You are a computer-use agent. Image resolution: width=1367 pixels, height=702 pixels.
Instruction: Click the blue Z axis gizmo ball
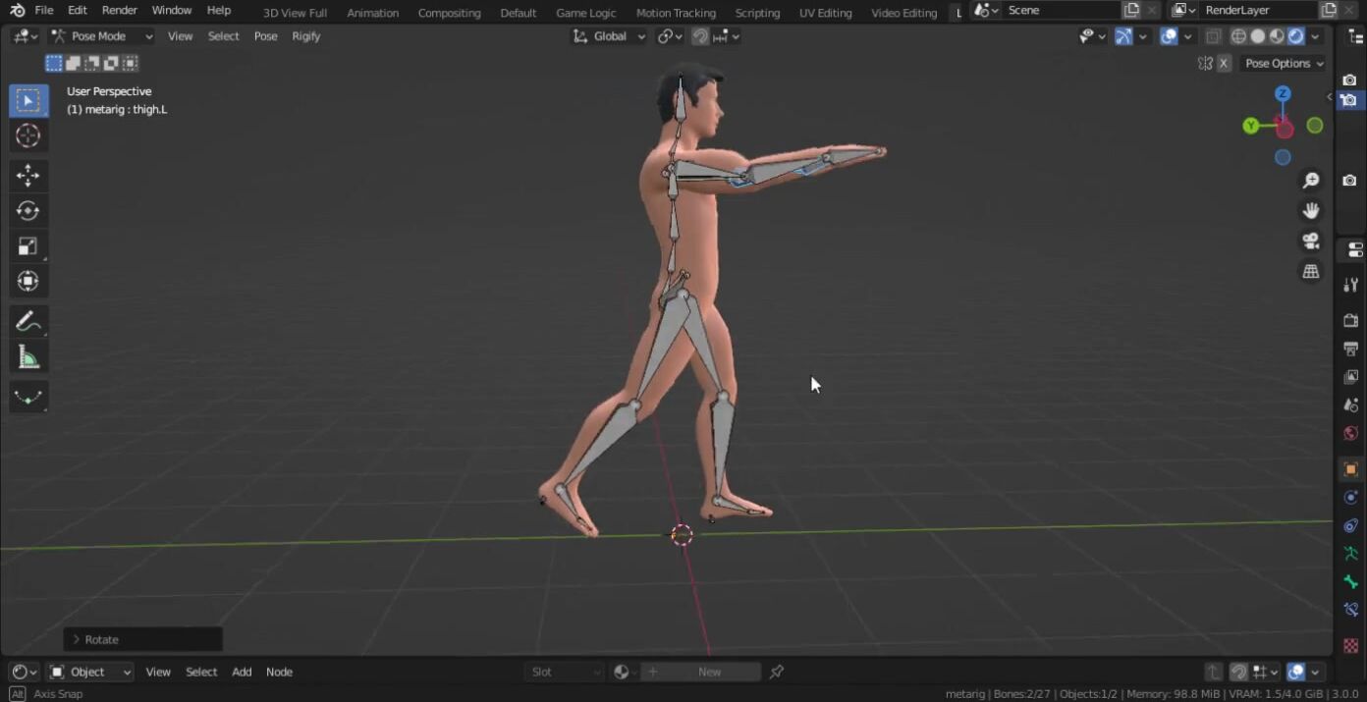pyautogui.click(x=1283, y=93)
